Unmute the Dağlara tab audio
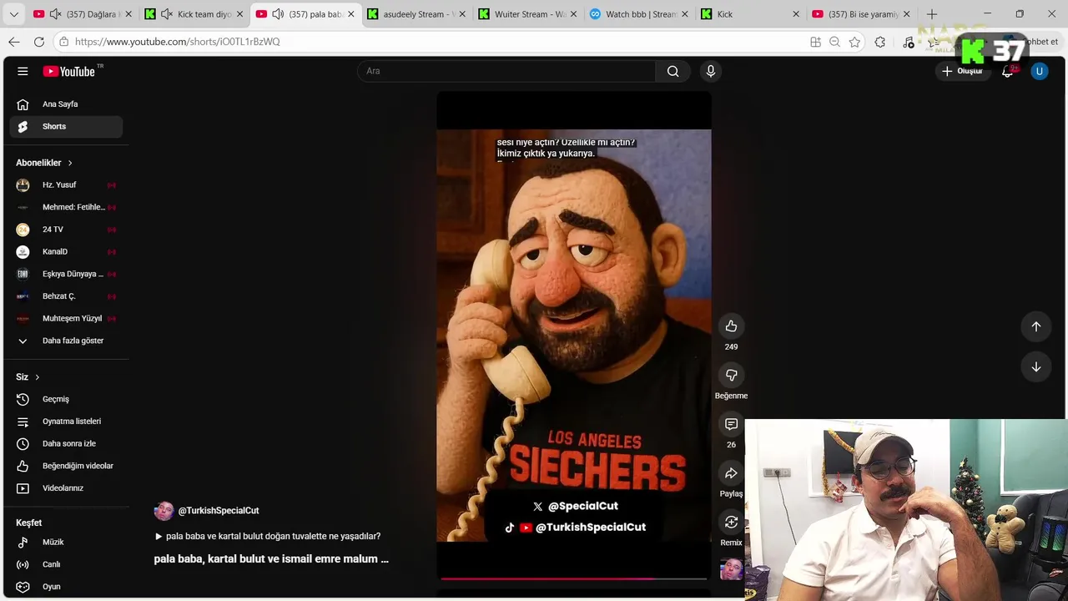1068x601 pixels. click(55, 14)
